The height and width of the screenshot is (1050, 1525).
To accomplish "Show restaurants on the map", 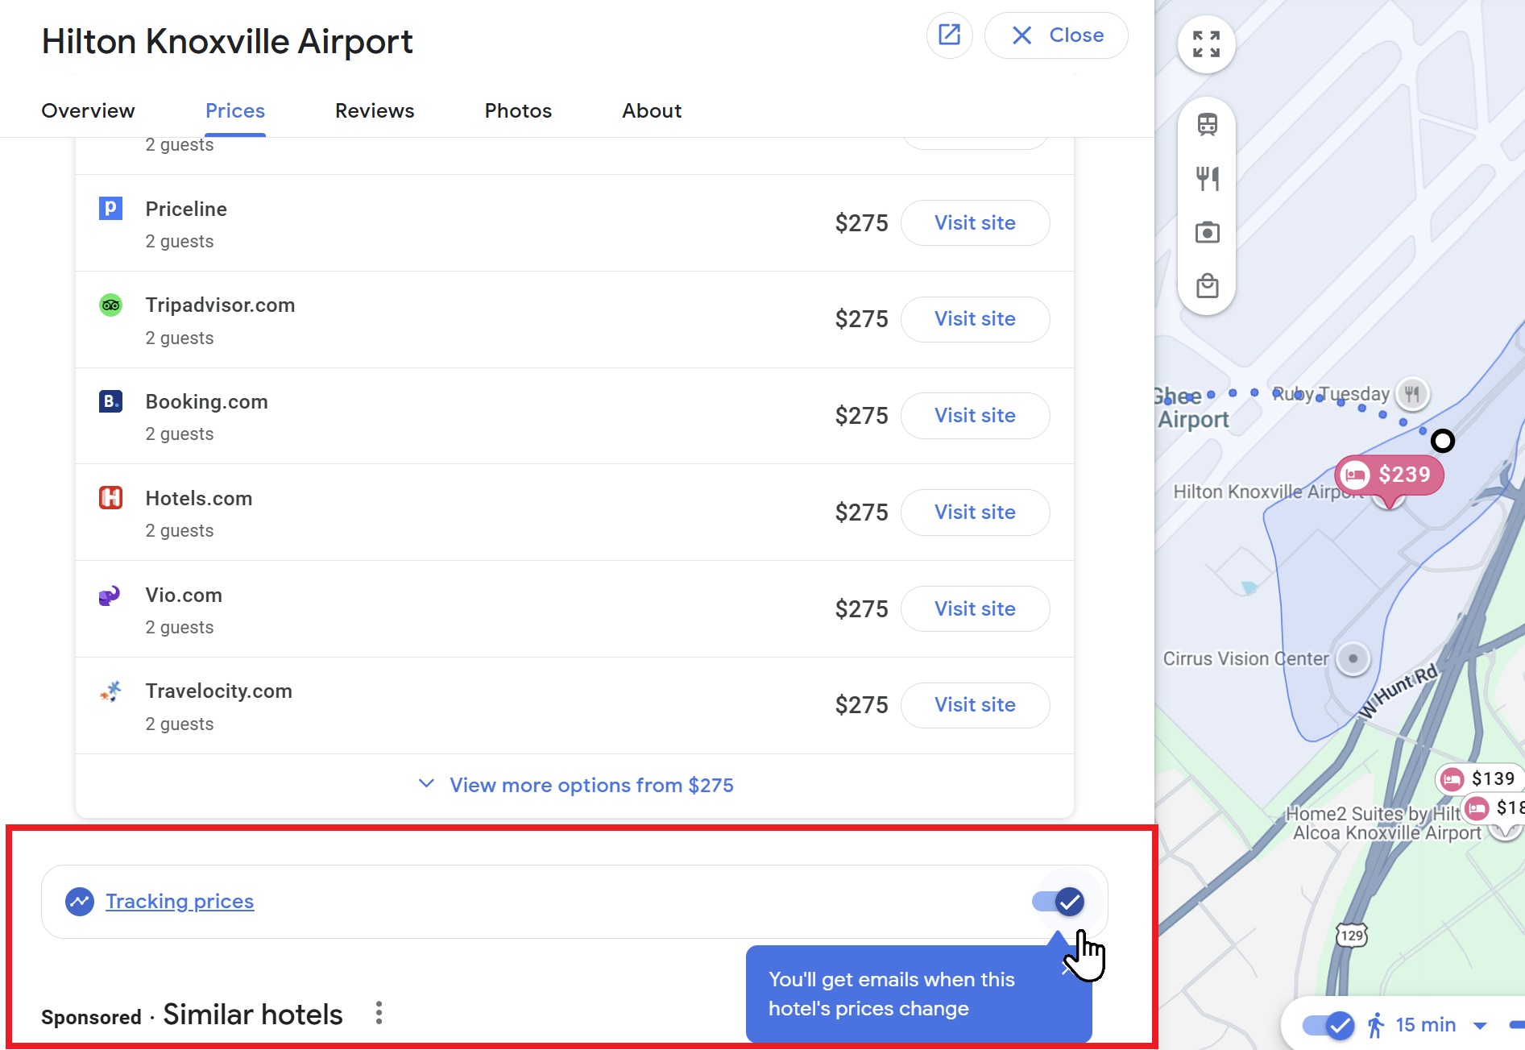I will 1207,178.
